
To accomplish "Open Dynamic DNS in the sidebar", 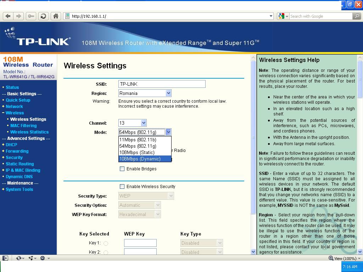I will (19, 176).
